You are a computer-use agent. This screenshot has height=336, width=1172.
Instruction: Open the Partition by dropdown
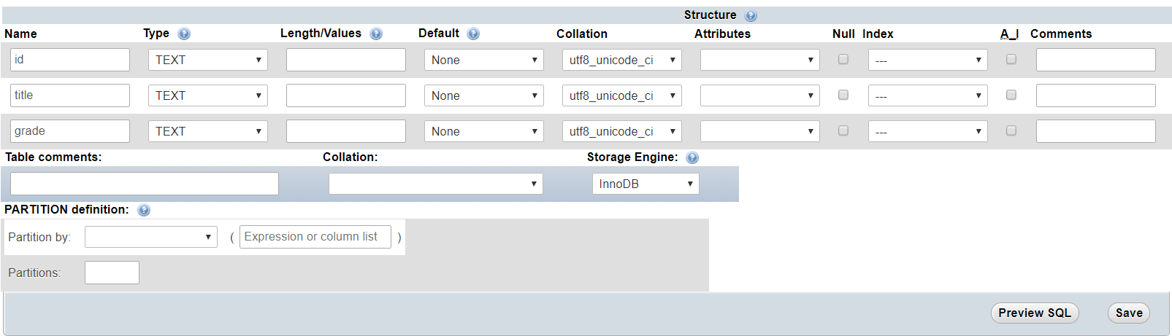(x=151, y=237)
